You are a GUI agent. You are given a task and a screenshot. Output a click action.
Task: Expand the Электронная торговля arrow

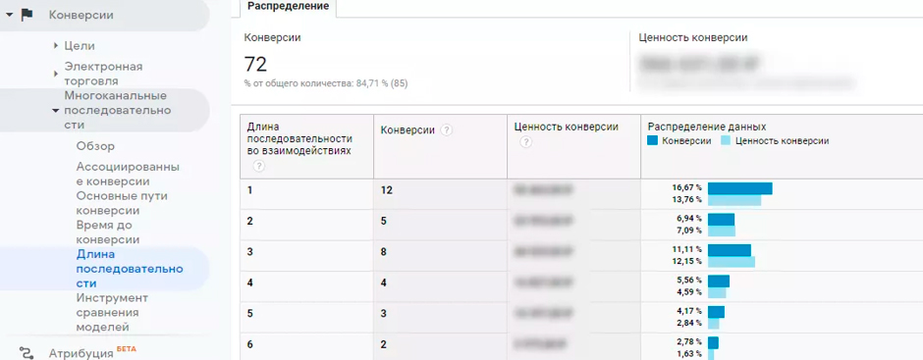(x=55, y=74)
